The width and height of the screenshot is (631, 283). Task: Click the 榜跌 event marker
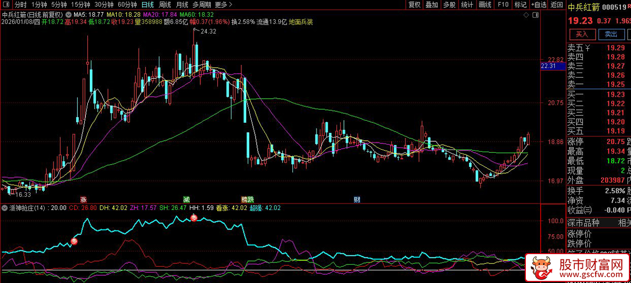(x=247, y=200)
